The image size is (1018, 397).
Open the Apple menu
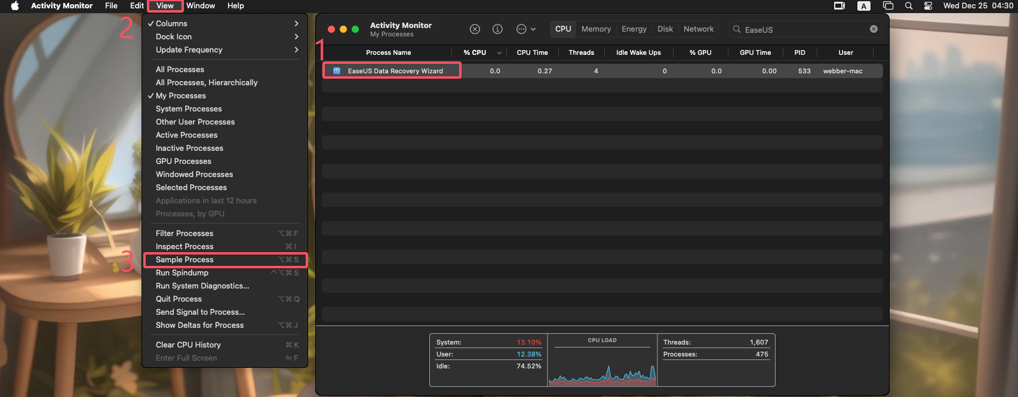click(15, 6)
